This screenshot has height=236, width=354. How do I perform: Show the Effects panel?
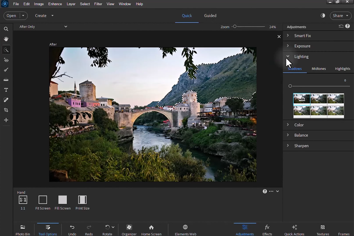(267, 230)
